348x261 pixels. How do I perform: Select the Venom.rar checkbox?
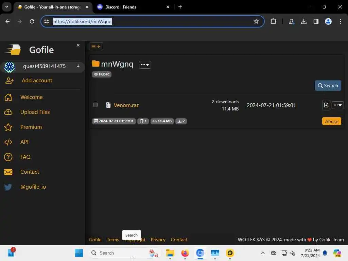click(95, 105)
